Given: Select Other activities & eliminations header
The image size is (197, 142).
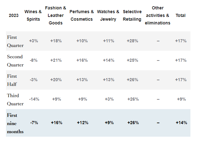Looking at the screenshot, I should pos(157,15).
